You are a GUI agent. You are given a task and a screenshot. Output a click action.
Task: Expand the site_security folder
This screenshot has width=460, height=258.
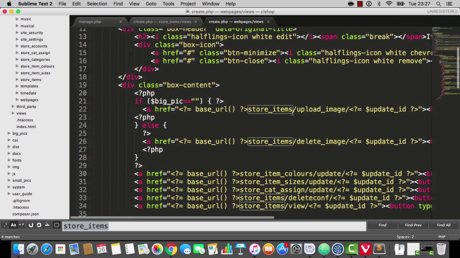(x=17, y=33)
